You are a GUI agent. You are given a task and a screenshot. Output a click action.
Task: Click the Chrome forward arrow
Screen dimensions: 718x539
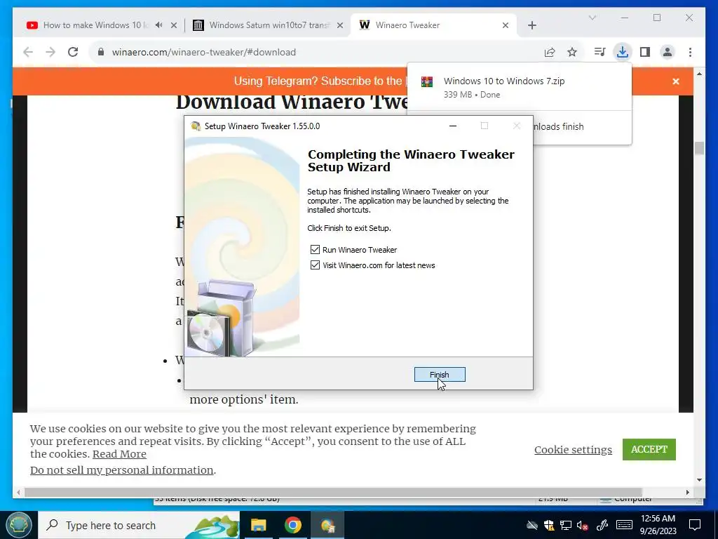click(x=50, y=52)
